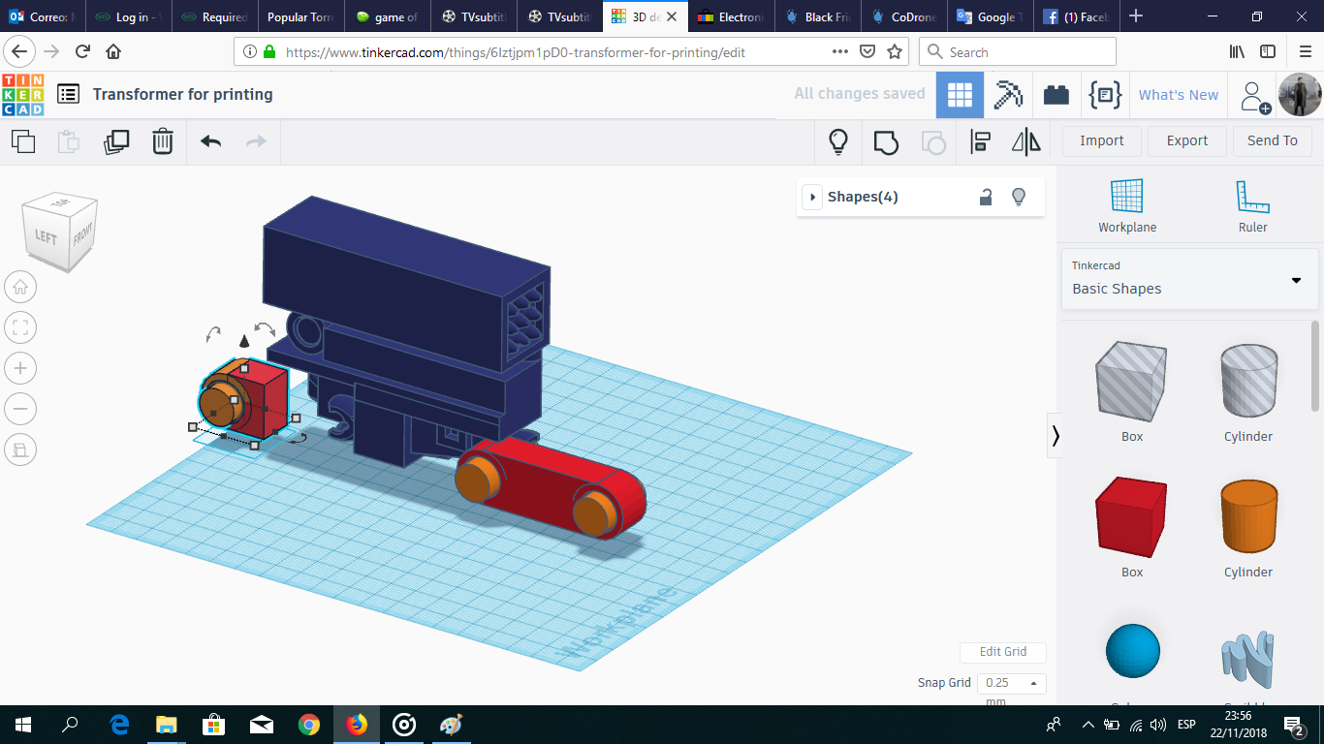Image resolution: width=1324 pixels, height=744 pixels.
Task: Reset to Home view
Action: click(x=20, y=287)
